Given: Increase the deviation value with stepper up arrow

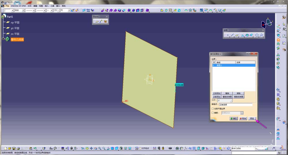Looking at the screenshot, I should coord(242,112).
